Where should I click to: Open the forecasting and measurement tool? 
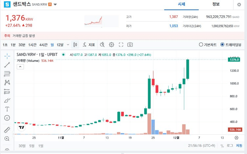7,91
